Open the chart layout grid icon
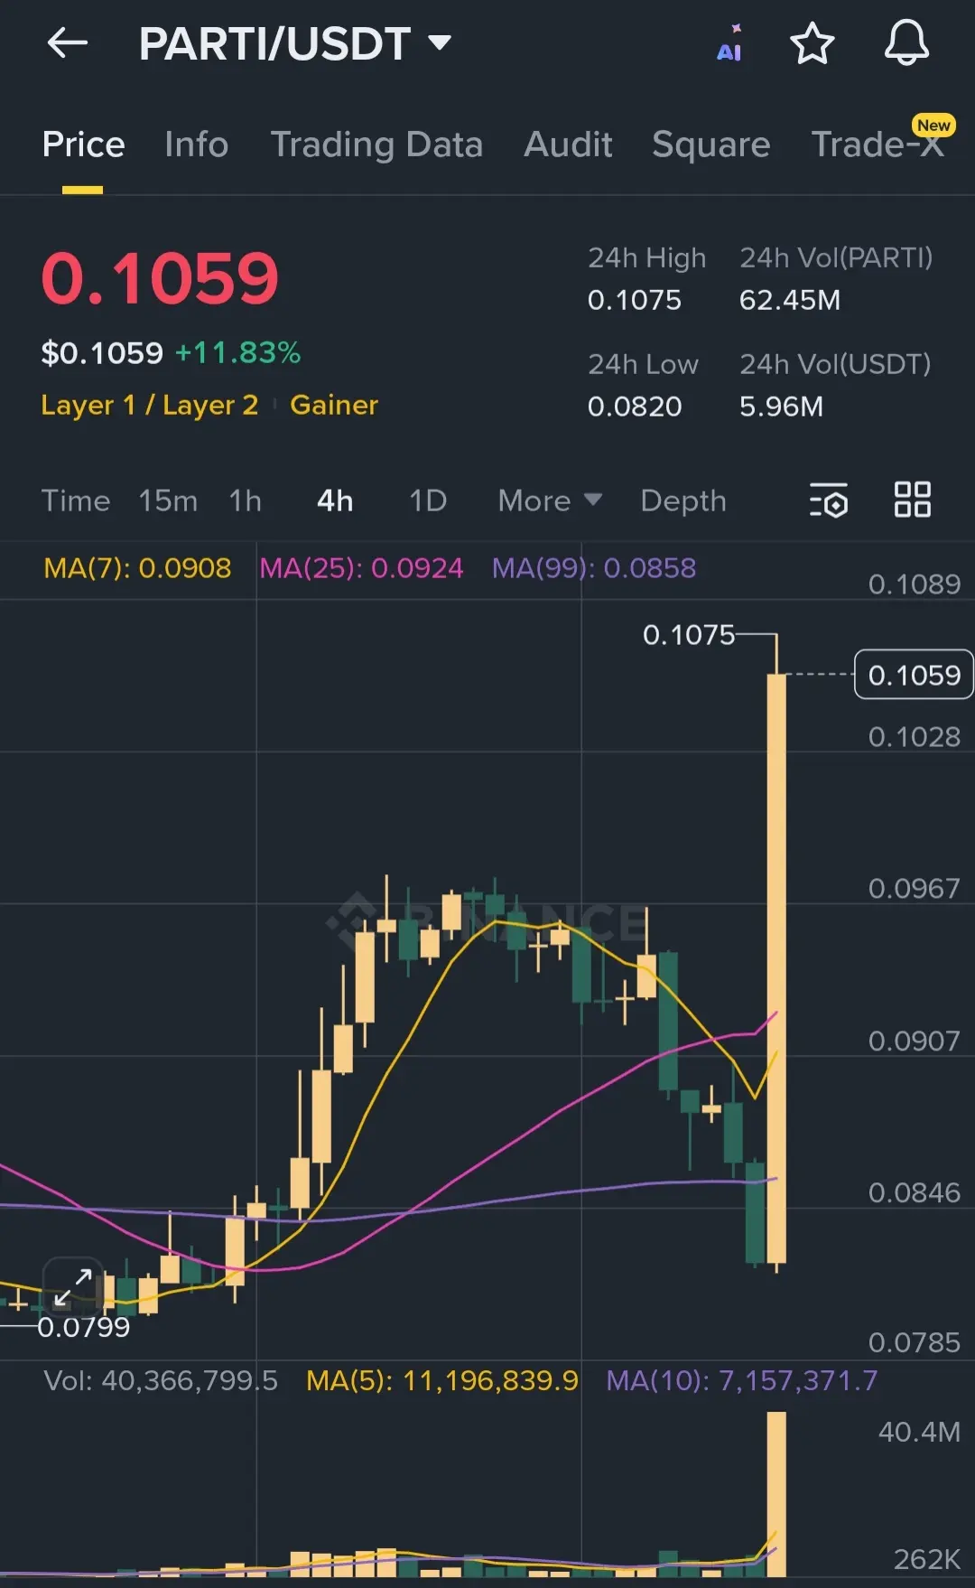This screenshot has width=975, height=1588. 913,500
